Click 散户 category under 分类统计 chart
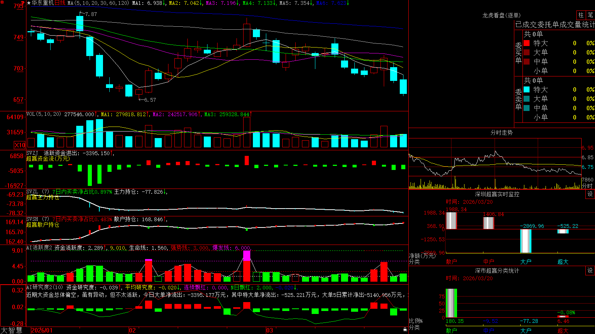The height and width of the screenshot is (334, 595). click(451, 330)
